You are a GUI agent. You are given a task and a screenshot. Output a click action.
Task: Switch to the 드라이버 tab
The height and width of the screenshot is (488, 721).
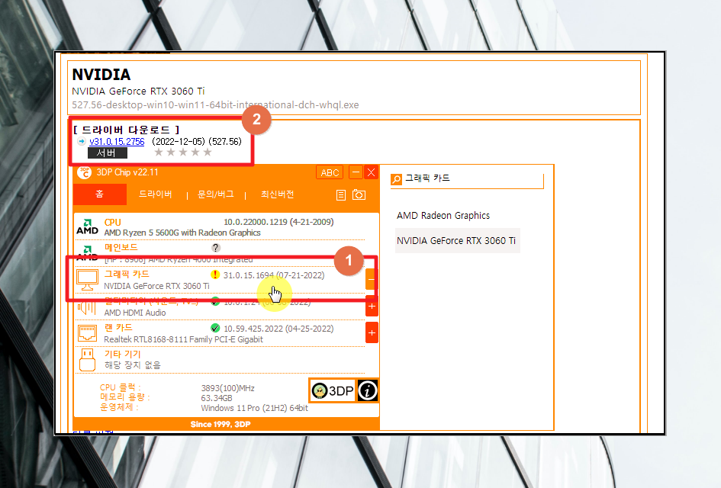[x=156, y=194]
